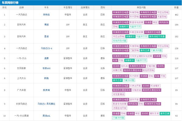Select the 空调问题 issue tag
The image size is (182, 121).
(x=151, y=66)
